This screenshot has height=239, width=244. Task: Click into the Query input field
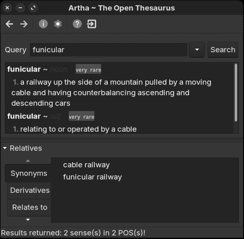[x=109, y=50]
